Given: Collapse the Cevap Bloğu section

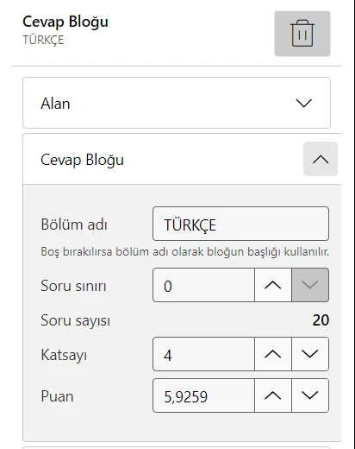Looking at the screenshot, I should coord(321,159).
